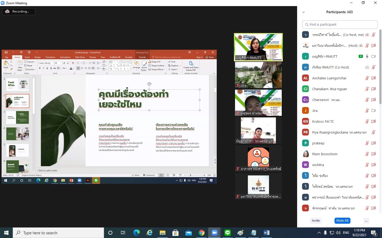
Task: Click the Zoom icon in Windows taskbar
Action: click(214, 233)
